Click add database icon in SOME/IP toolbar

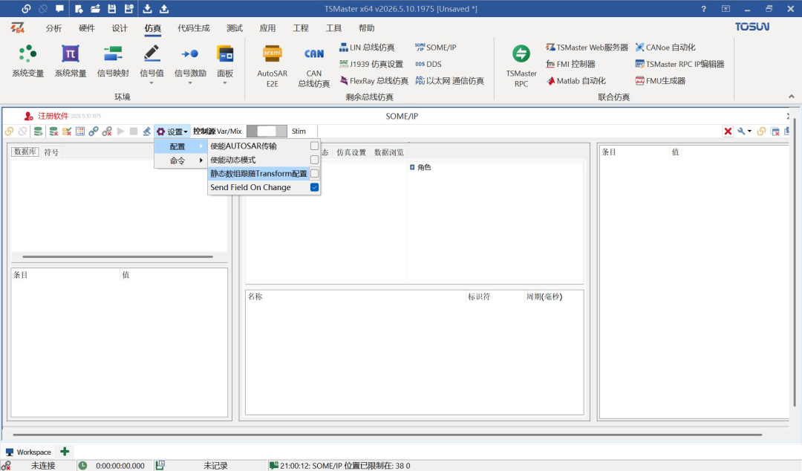pyautogui.click(x=39, y=131)
